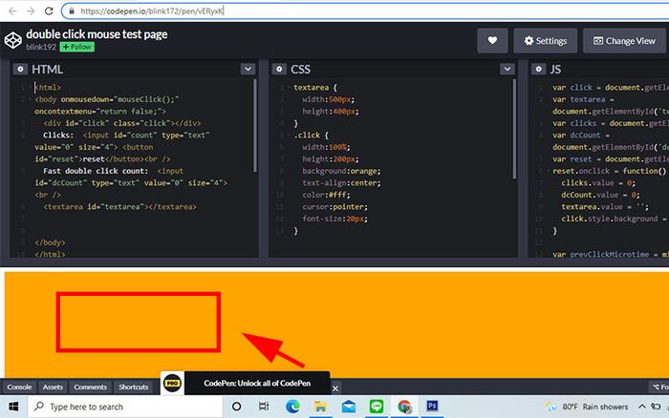
Task: Open the Console tab
Action: coord(19,387)
